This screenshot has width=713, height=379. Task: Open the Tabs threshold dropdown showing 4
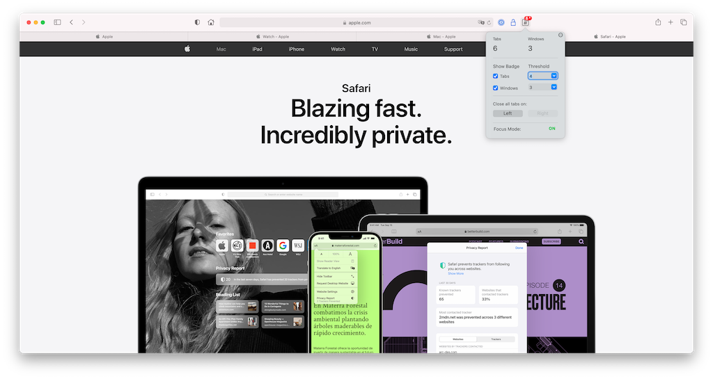tap(542, 76)
